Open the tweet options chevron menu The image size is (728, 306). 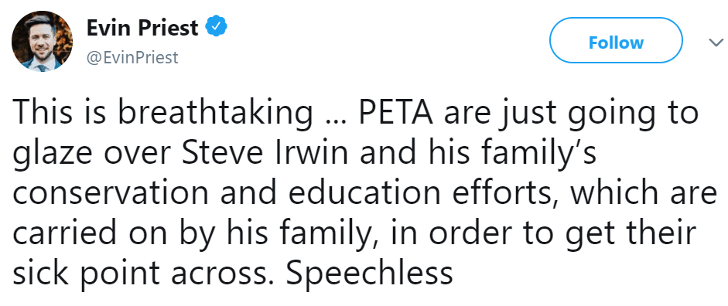point(716,42)
